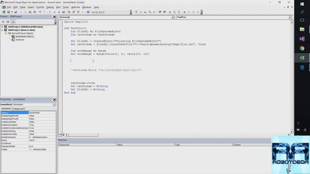Close the Properties - someSheet panel
The width and height of the screenshot is (310, 174).
tap(54, 100)
